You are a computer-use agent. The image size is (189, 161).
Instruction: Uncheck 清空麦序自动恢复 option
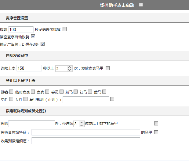(33, 36)
